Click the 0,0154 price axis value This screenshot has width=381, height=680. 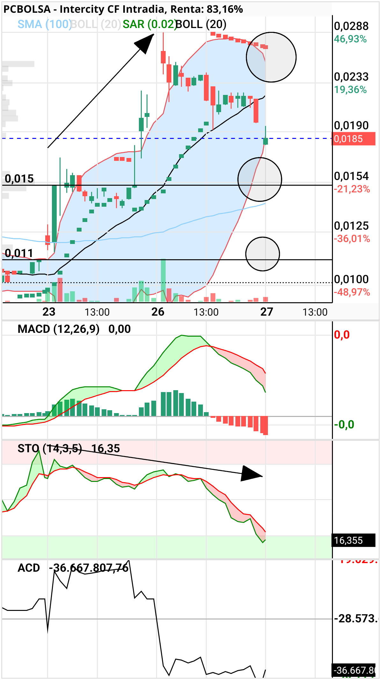pos(351,176)
